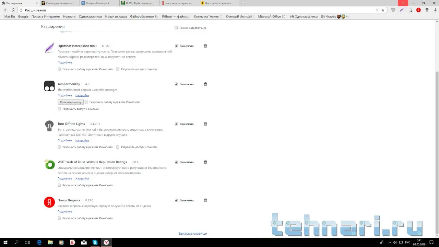Delete the Lightshot extension with trash icon

click(x=205, y=46)
